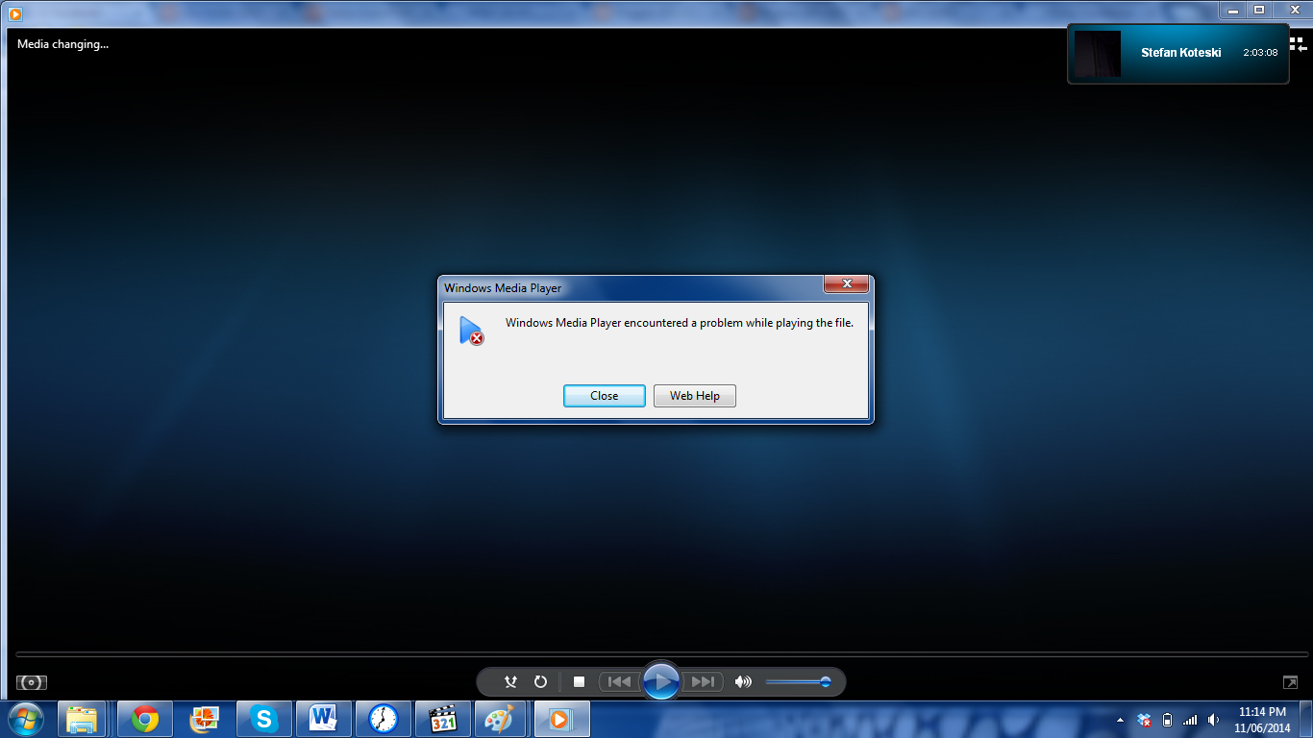Click the 'Media changing...' status text
The height and width of the screenshot is (738, 1313).
coord(62,44)
